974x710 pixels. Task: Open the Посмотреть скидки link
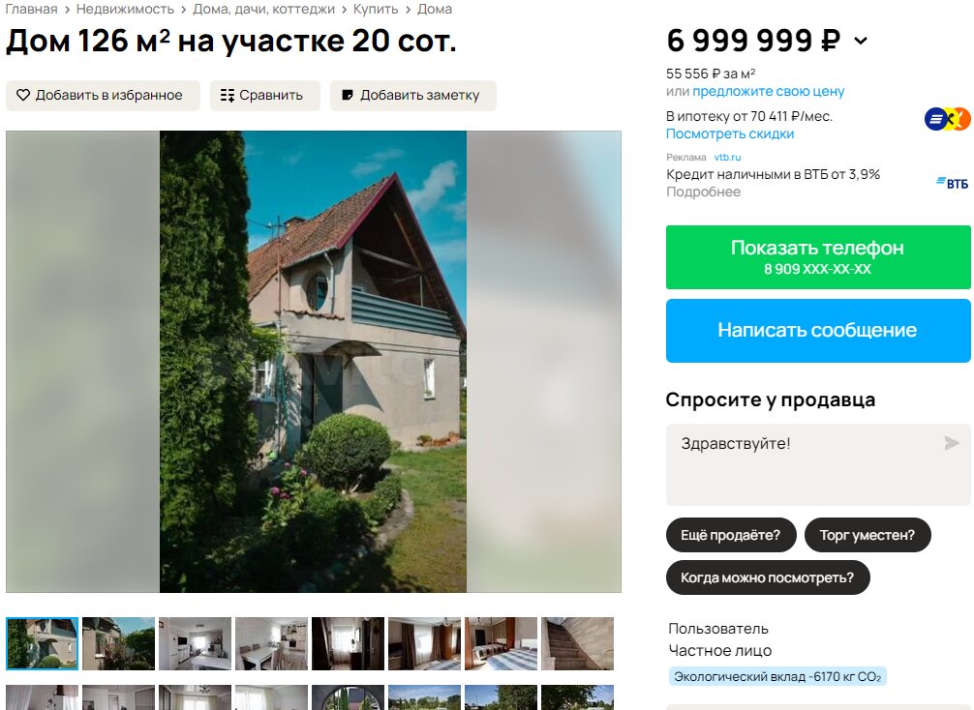coord(730,133)
